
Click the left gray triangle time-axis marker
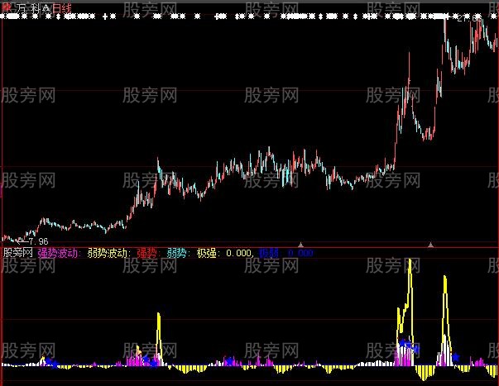[301, 245]
